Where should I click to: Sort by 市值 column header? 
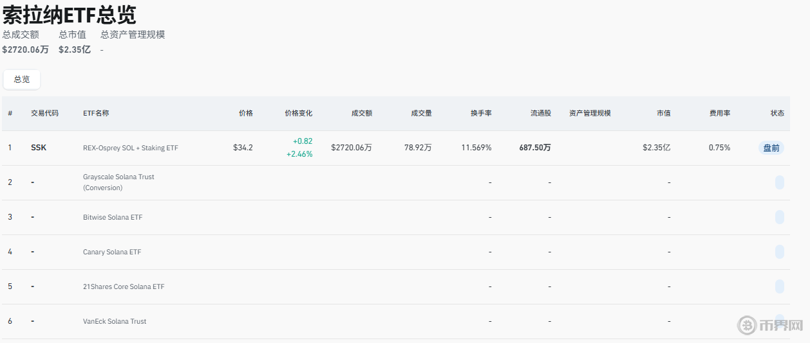pyautogui.click(x=663, y=113)
